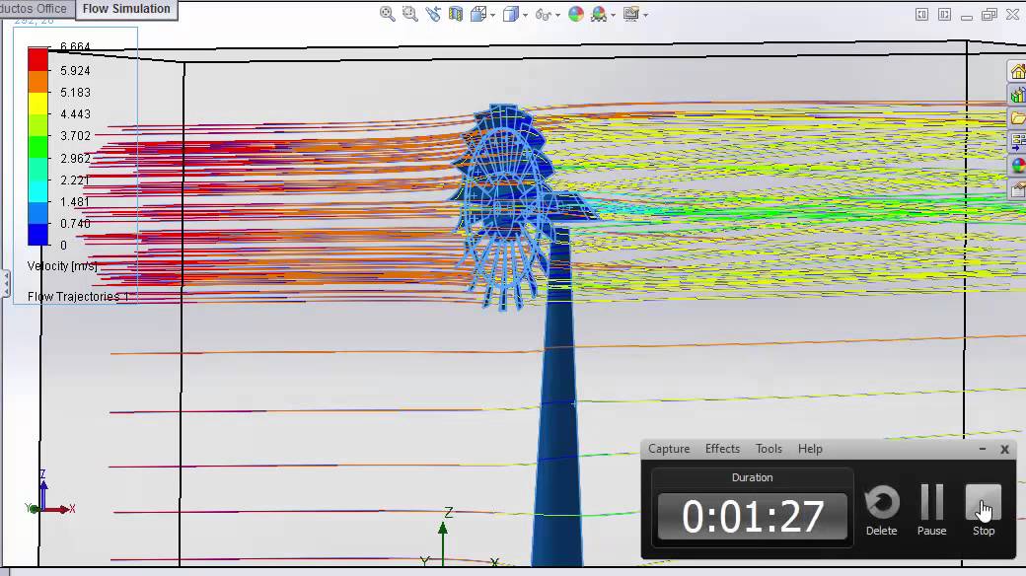The image size is (1026, 576).
Task: Click the 6.664 maximum velocity value
Action: pyautogui.click(x=75, y=46)
